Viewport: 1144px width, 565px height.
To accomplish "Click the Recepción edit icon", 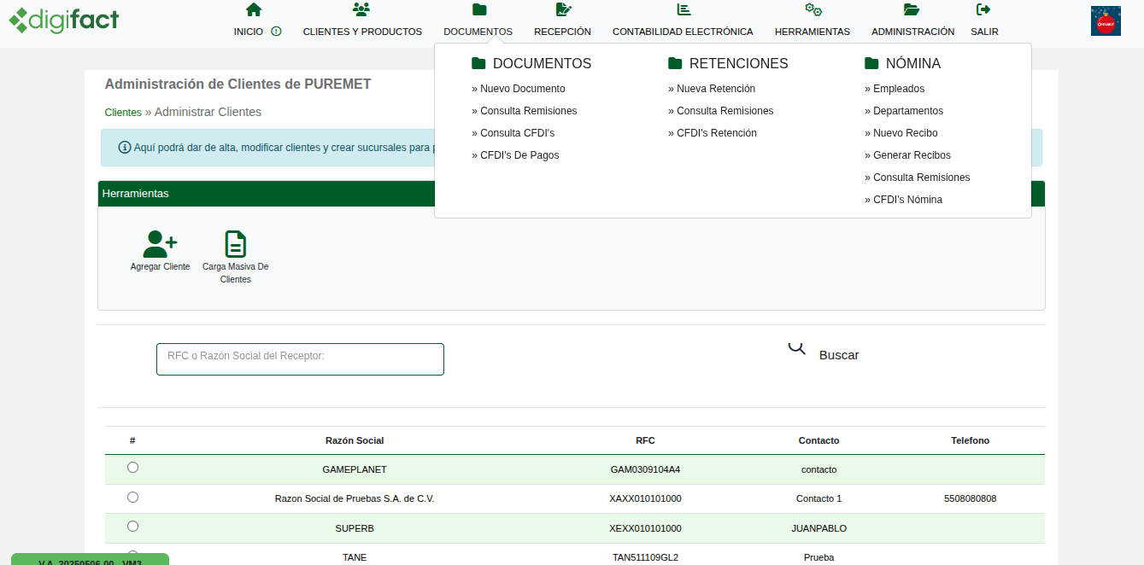I will (563, 9).
